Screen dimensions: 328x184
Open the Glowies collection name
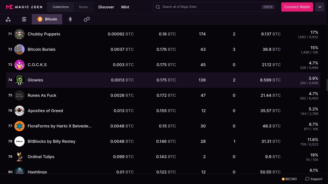coord(35,80)
